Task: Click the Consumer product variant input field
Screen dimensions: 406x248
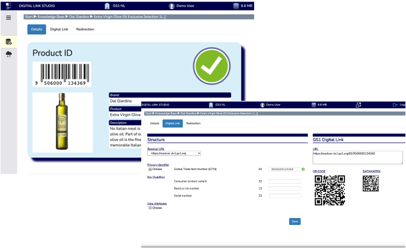Action: click(285, 181)
